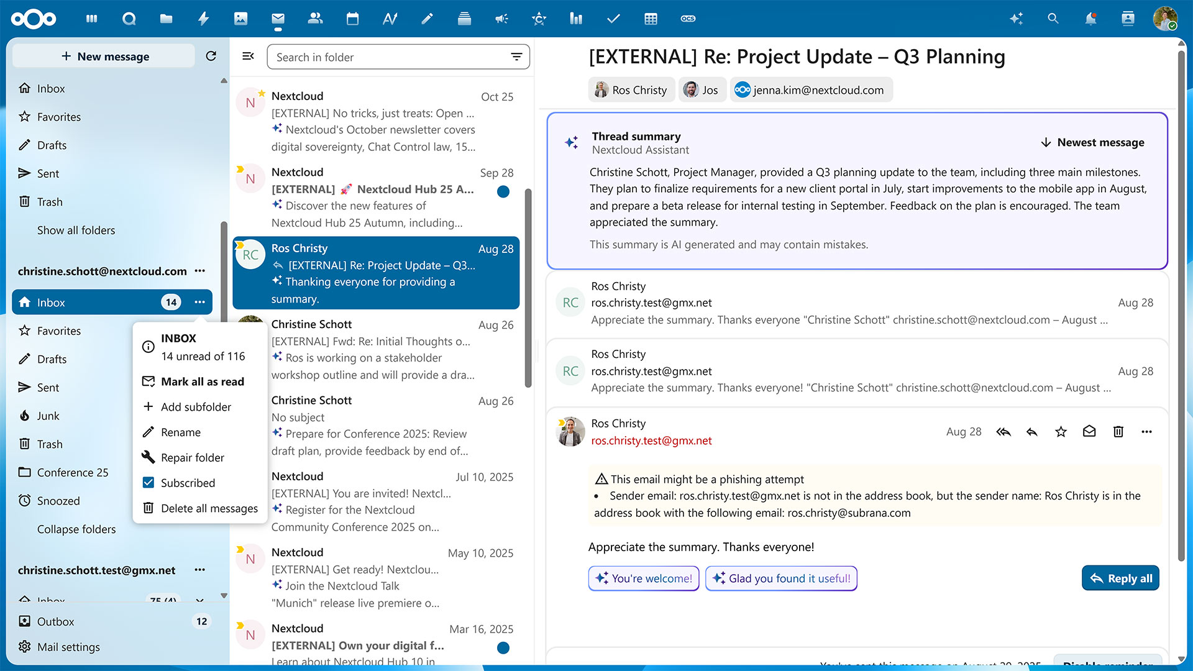Open the Contacts app icon
The height and width of the screenshot is (671, 1193).
315,19
